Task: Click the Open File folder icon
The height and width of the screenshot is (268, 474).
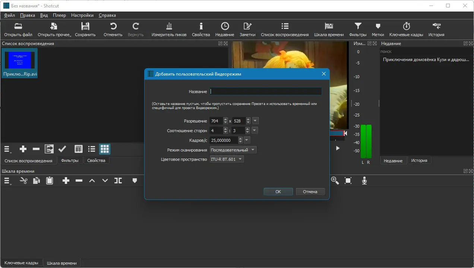Action: tap(18, 26)
